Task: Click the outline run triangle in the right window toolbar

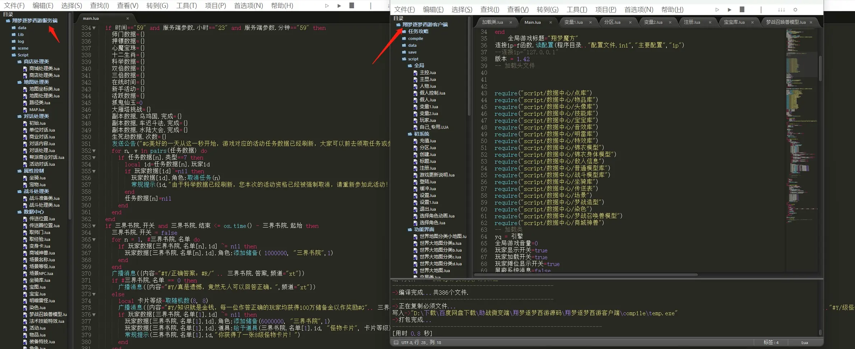Action: pyautogui.click(x=717, y=10)
